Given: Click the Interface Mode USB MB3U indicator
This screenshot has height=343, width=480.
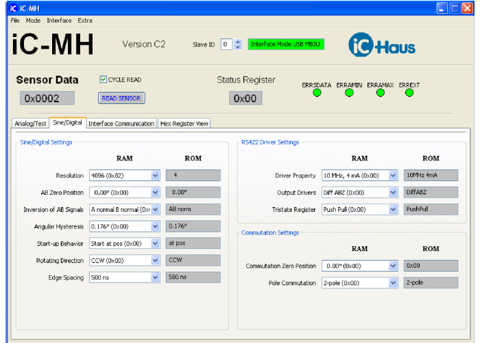Looking at the screenshot, I should pos(286,44).
